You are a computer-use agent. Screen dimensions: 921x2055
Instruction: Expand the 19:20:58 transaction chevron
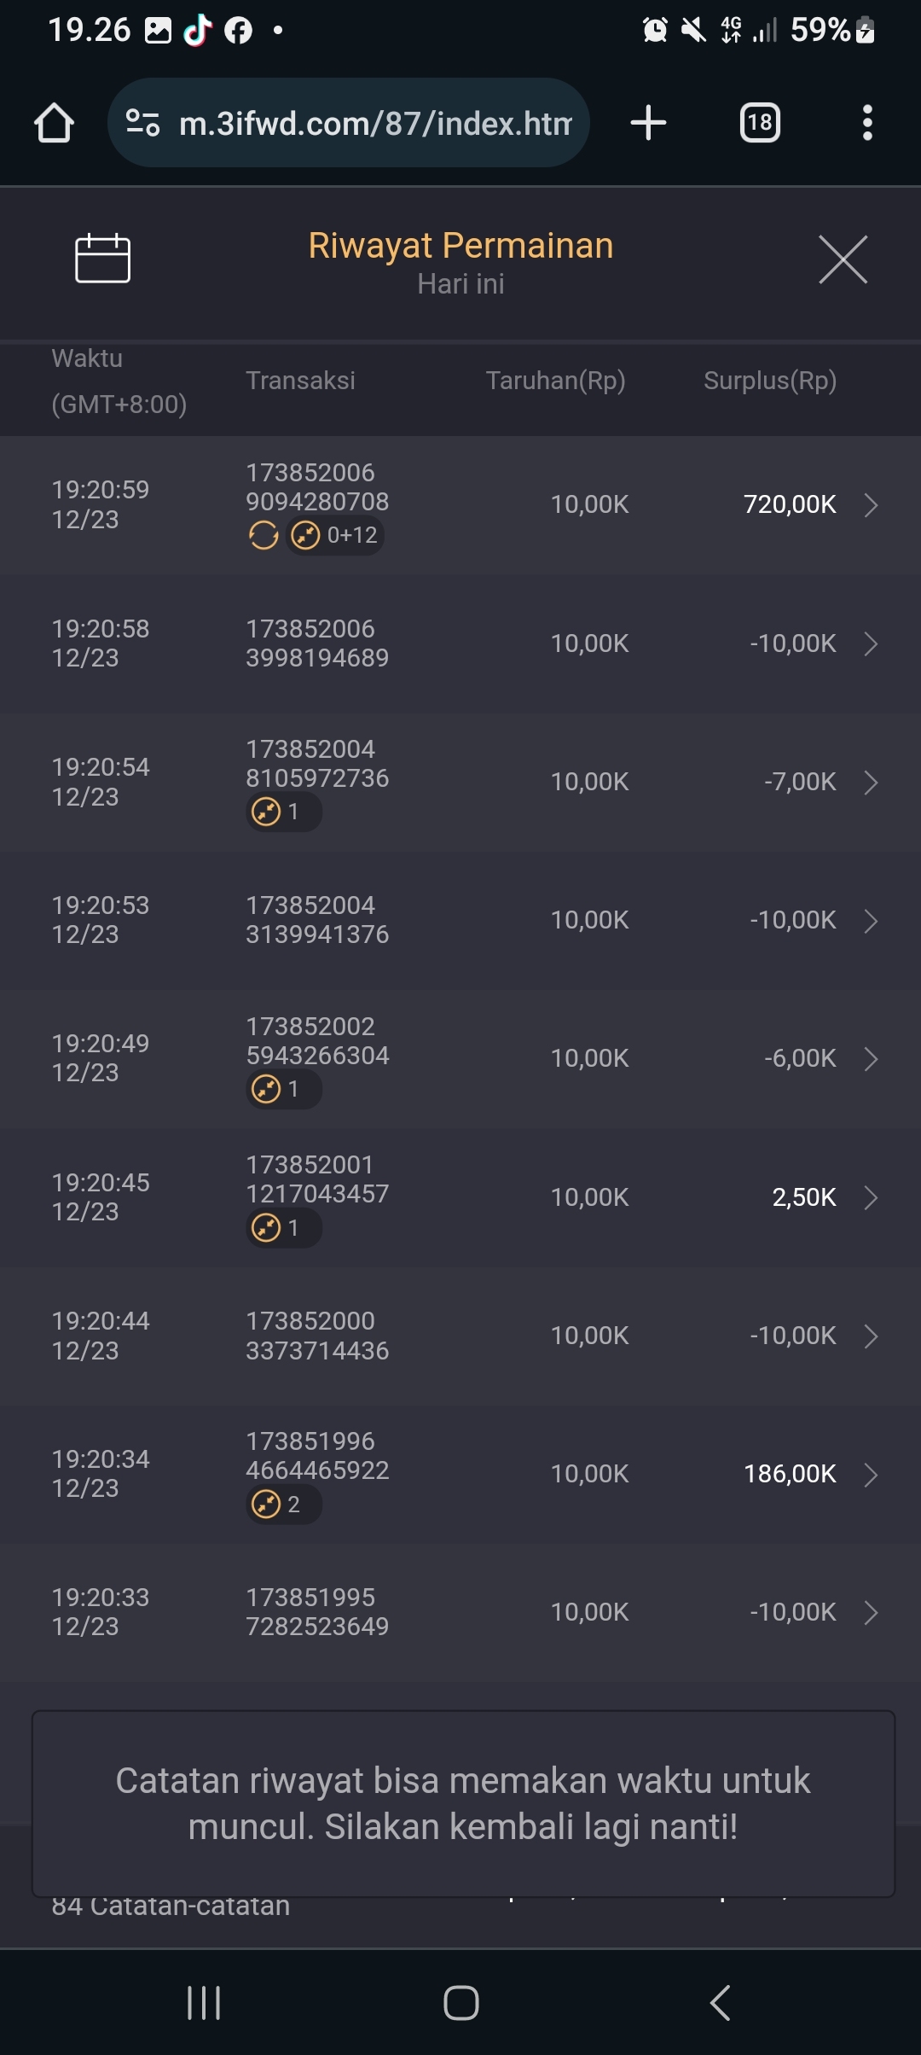point(871,643)
